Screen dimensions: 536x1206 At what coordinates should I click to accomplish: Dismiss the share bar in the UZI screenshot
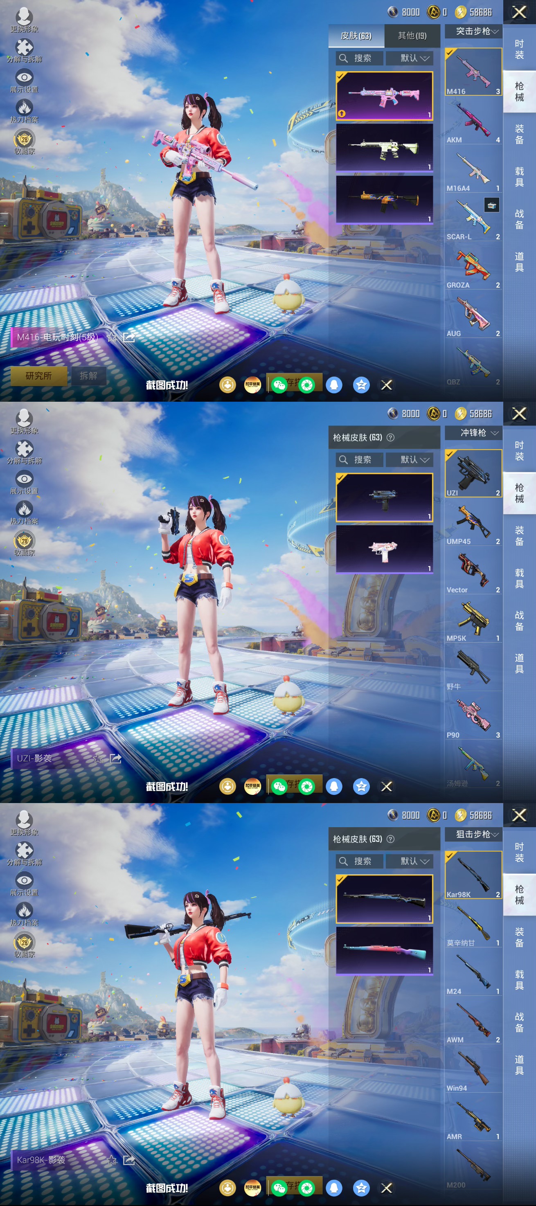pos(387,787)
